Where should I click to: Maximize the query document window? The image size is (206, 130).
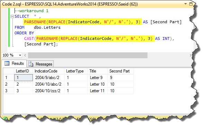(191, 4)
